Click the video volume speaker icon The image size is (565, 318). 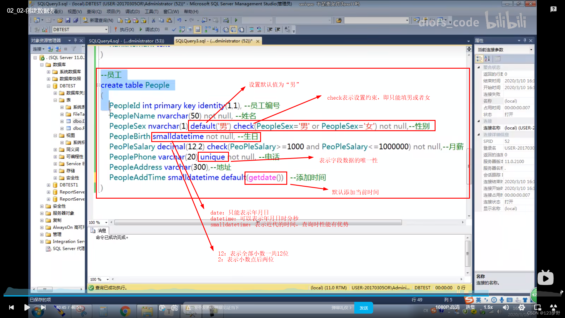(x=506, y=307)
